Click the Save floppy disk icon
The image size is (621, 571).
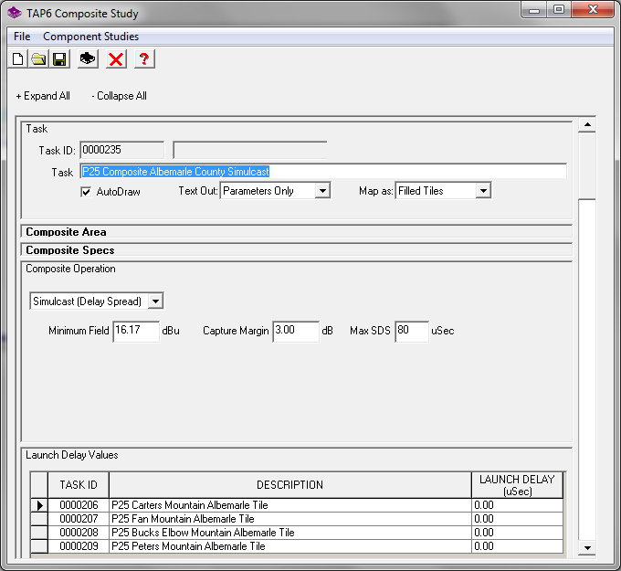point(59,59)
